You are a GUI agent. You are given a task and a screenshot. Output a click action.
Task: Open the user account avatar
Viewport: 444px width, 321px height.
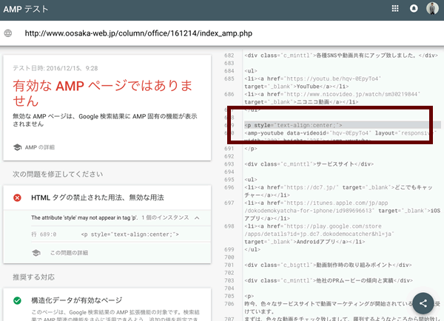coord(432,8)
